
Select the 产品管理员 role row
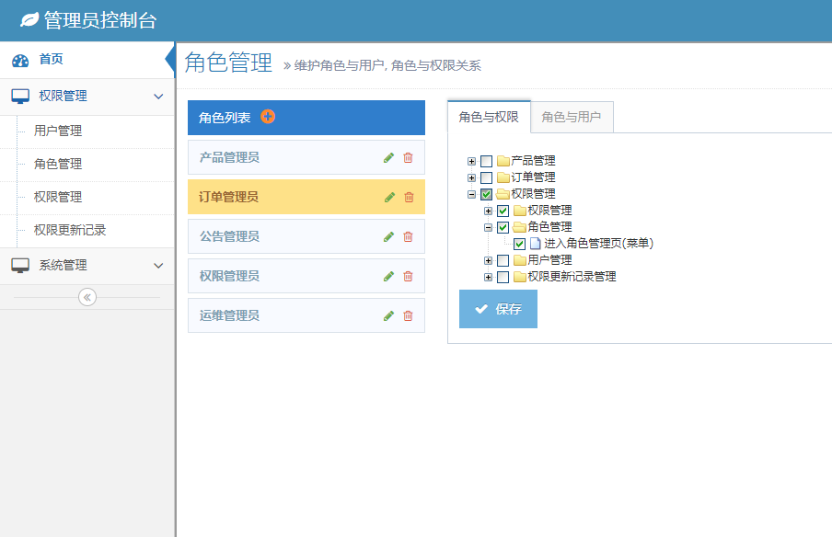306,157
